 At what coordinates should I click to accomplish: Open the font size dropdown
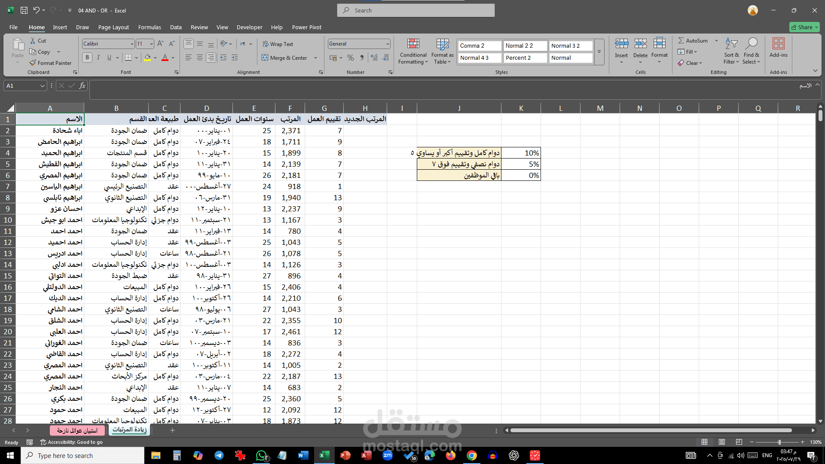(x=151, y=44)
